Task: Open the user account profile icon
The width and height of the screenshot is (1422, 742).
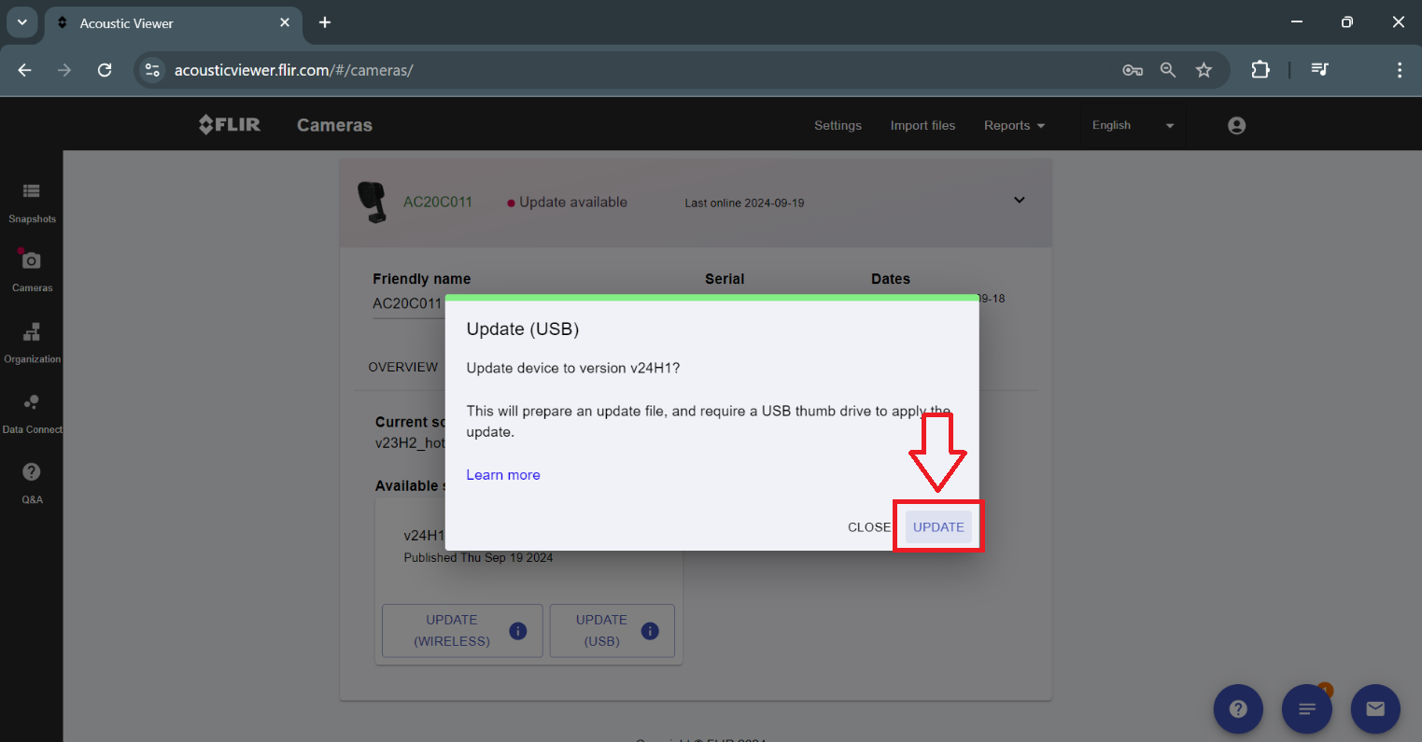Action: (1236, 126)
